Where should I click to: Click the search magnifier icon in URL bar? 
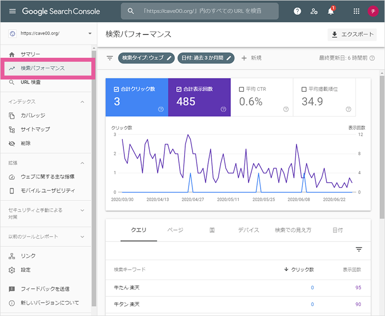point(131,11)
